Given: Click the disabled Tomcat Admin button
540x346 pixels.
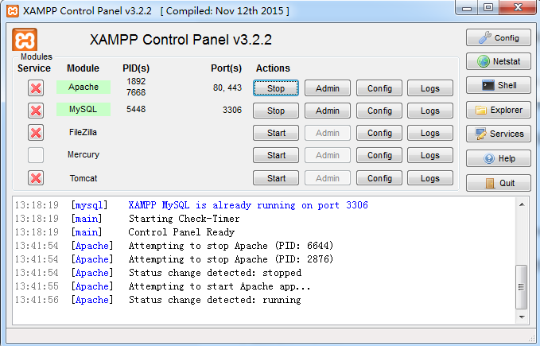Looking at the screenshot, I should pyautogui.click(x=328, y=178).
